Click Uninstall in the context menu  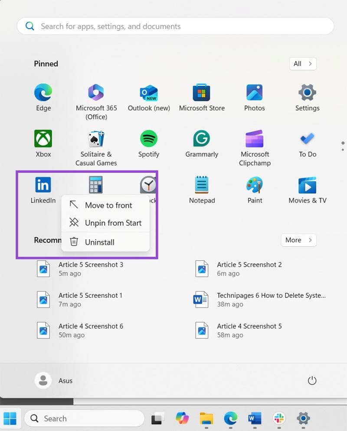click(x=105, y=242)
